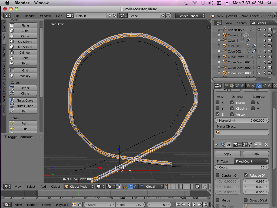
Task: Move the Array modifier up in stack
Action: point(256,145)
